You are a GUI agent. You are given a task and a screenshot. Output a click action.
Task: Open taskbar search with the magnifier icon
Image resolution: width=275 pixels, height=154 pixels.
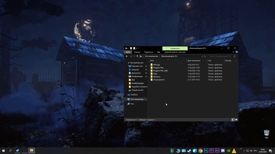coord(10,151)
